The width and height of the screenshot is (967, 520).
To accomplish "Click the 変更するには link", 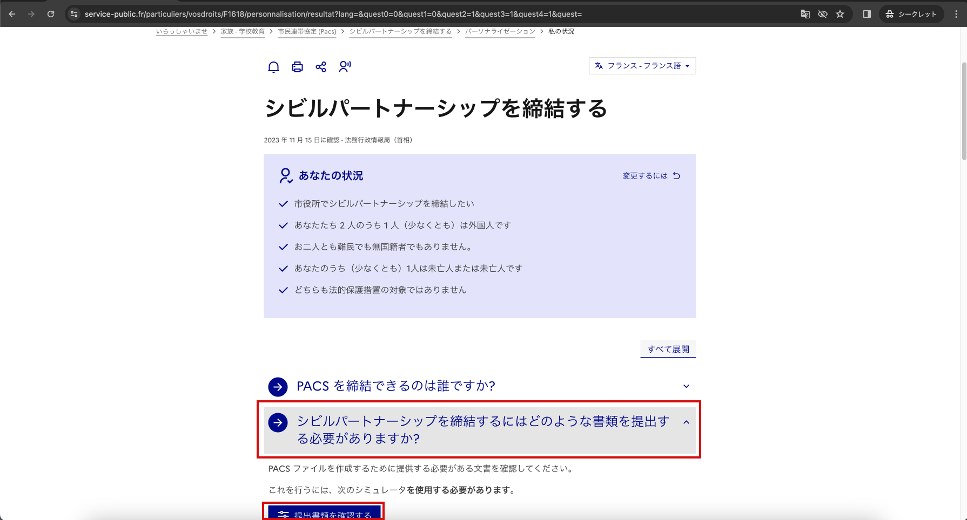I will tap(651, 176).
